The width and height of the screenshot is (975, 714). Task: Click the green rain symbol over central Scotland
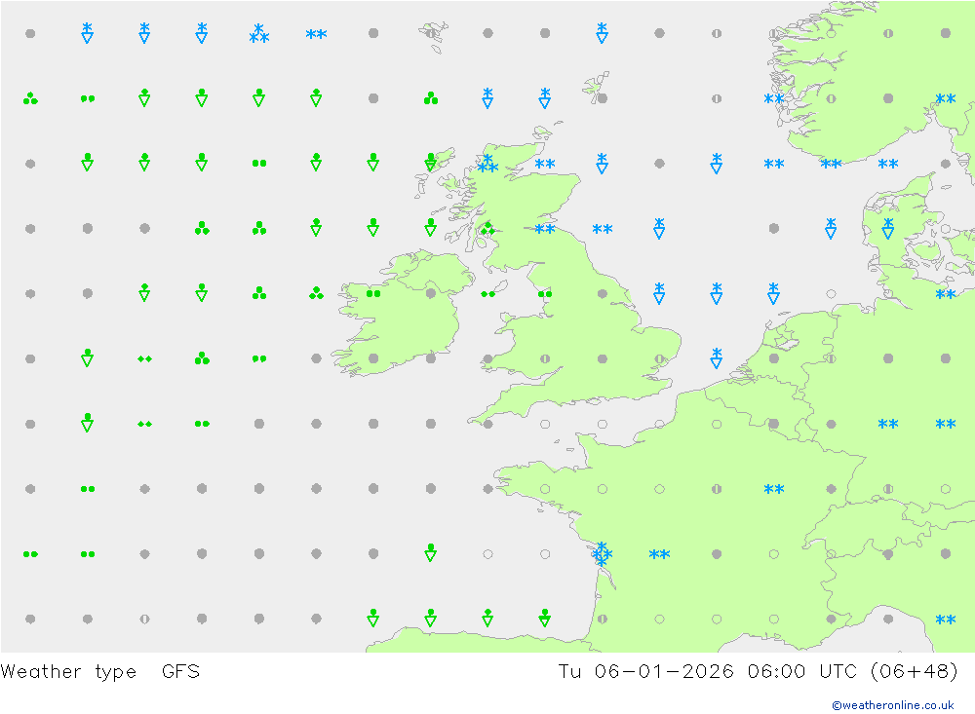coord(487,229)
